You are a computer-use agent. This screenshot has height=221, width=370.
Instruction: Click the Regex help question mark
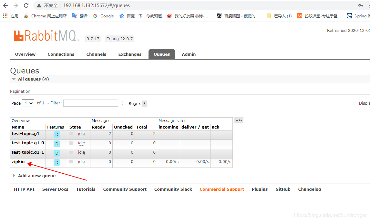(144, 103)
